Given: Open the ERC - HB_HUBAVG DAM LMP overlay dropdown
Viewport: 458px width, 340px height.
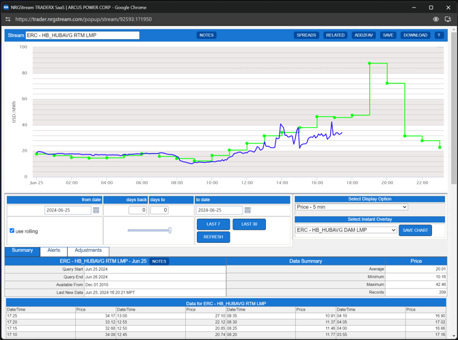Looking at the screenshot, I should point(346,230).
